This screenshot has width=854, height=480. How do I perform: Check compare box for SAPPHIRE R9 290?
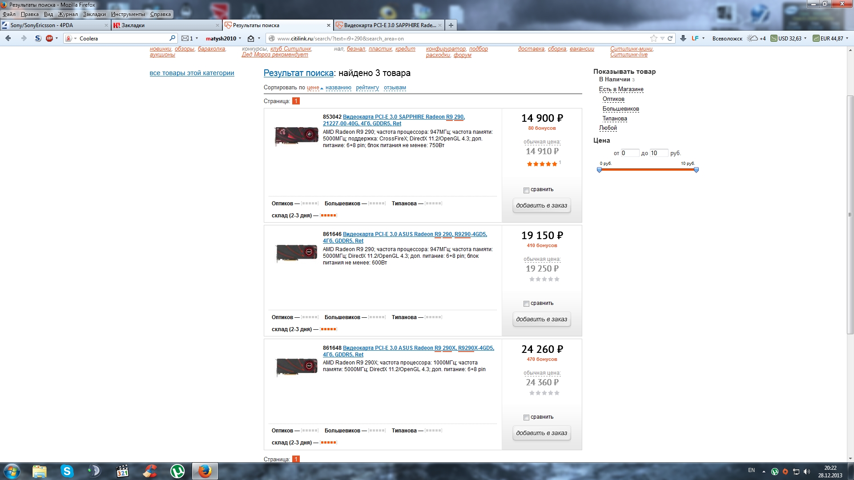[526, 190]
